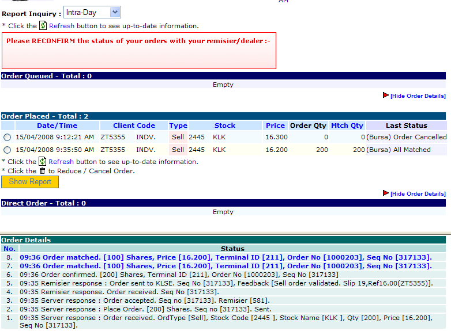The image size is (451, 331).
Task: Click the No. header in Order Details
Action: (9, 249)
